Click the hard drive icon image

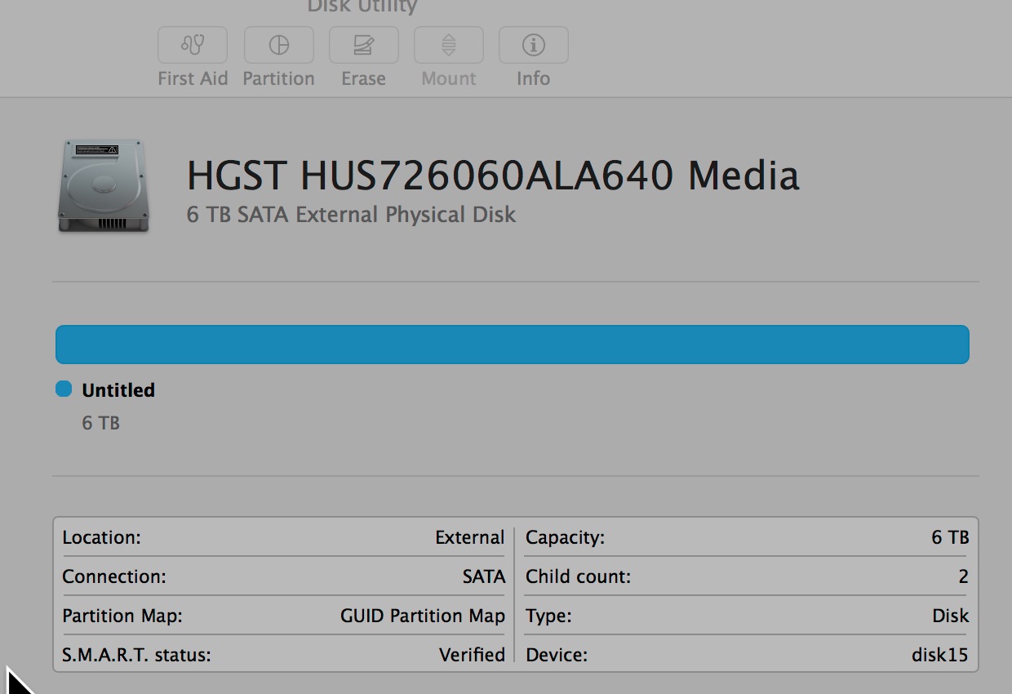[104, 186]
